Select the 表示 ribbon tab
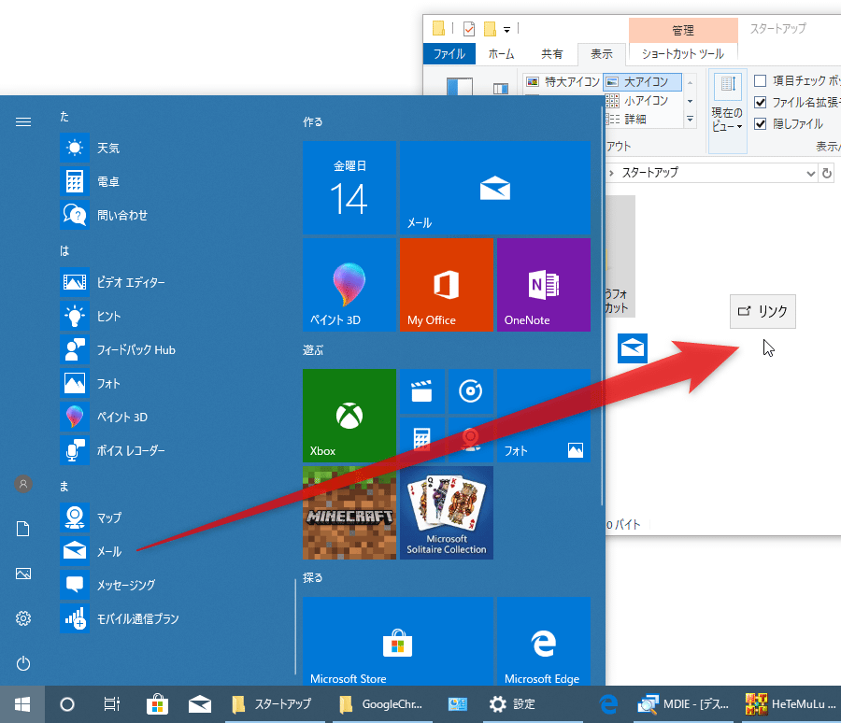Viewport: 841px width, 723px height. click(x=601, y=53)
